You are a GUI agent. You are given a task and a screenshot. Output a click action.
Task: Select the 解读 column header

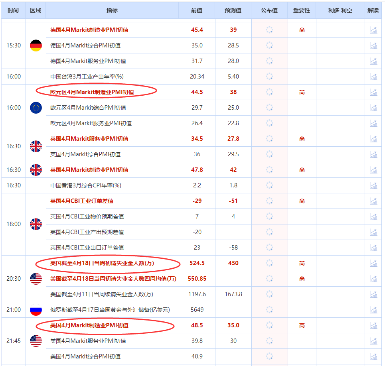pos(373,10)
